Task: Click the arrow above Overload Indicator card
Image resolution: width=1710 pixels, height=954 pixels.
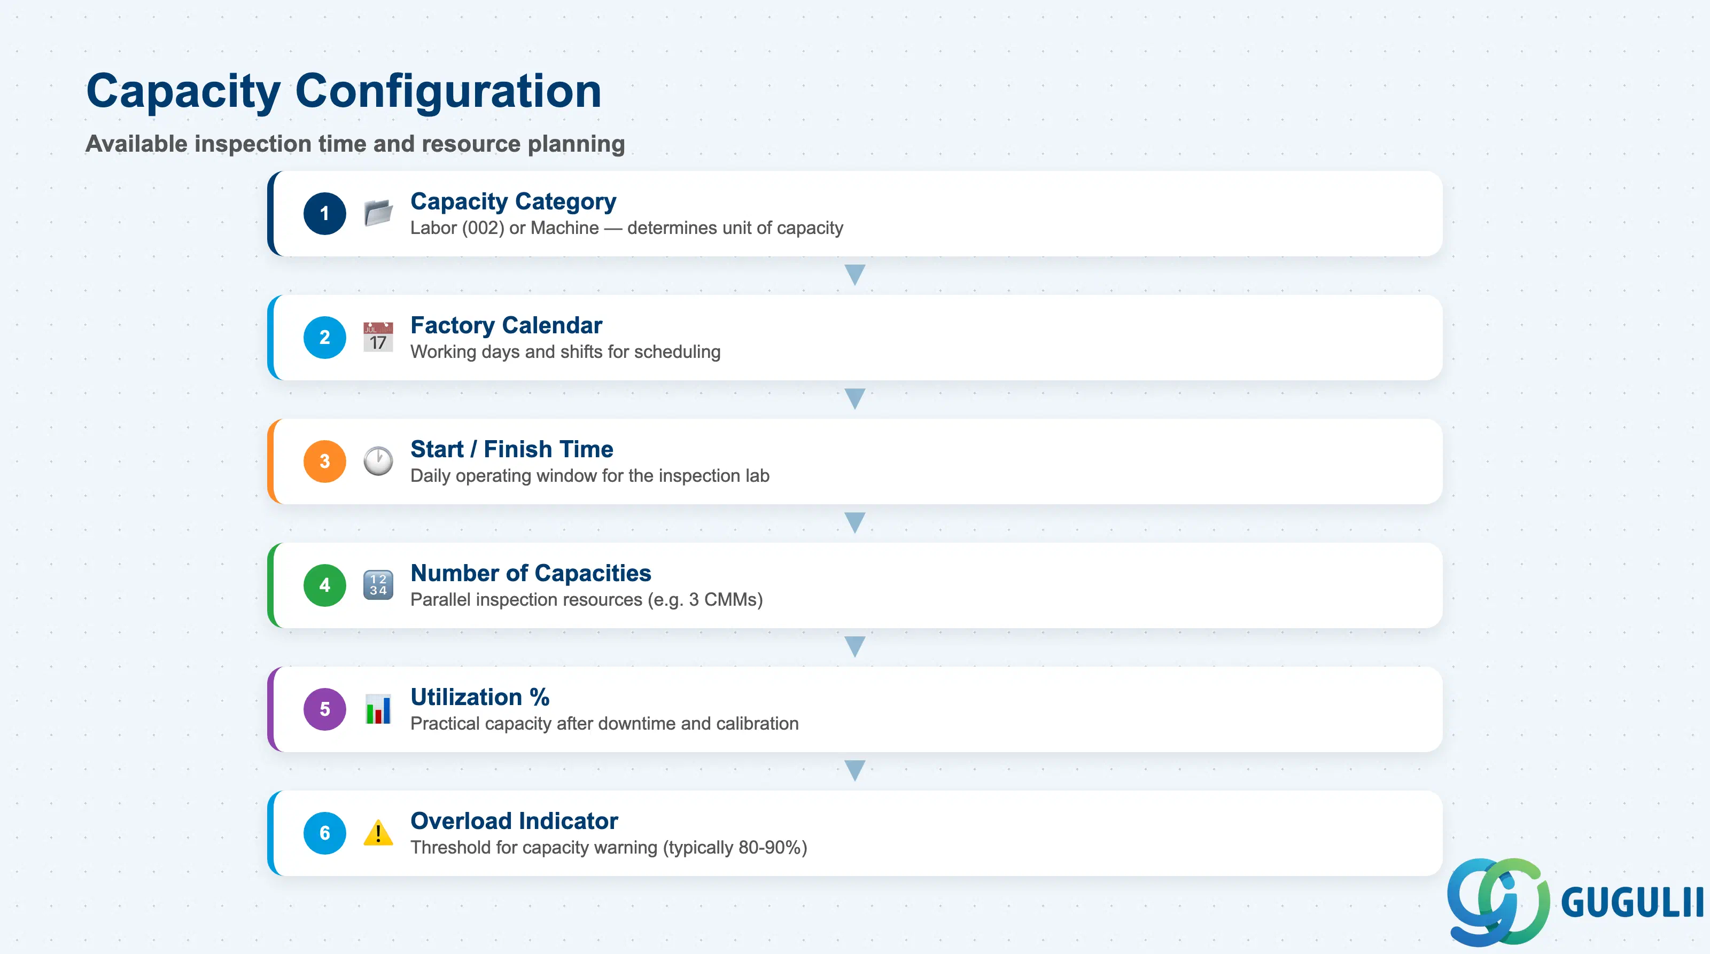Action: pos(855,770)
